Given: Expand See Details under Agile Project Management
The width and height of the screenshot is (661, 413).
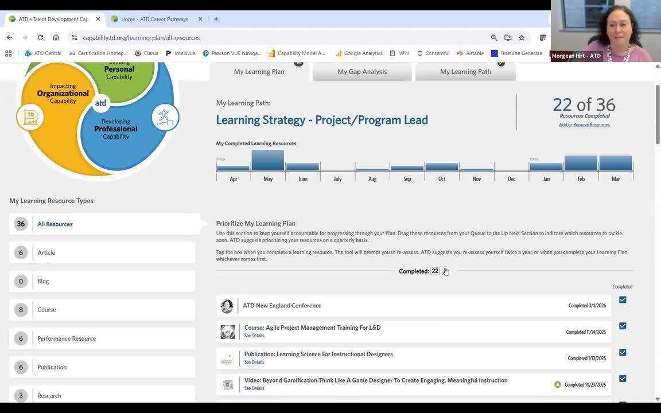Looking at the screenshot, I should coord(254,336).
